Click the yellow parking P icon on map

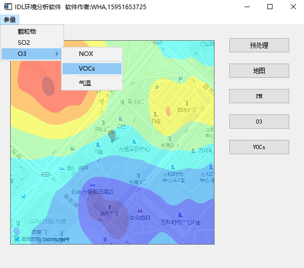(x=157, y=87)
